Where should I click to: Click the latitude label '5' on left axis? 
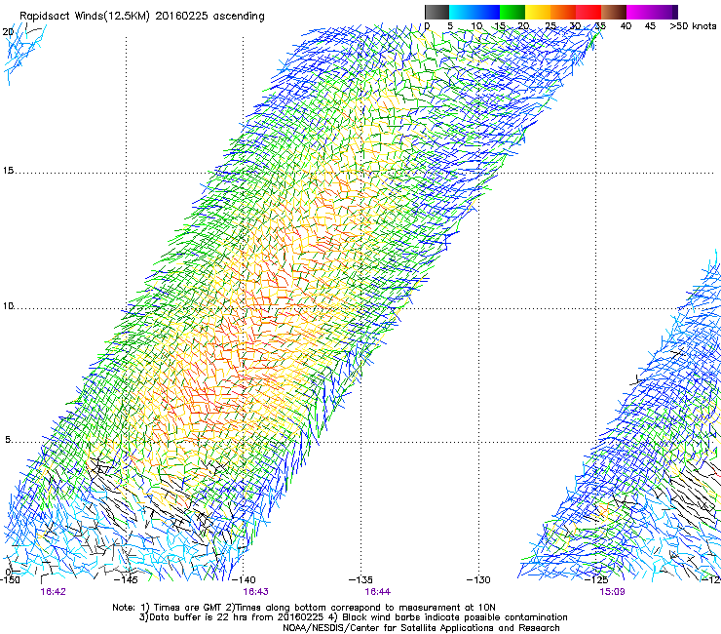pyautogui.click(x=8, y=439)
